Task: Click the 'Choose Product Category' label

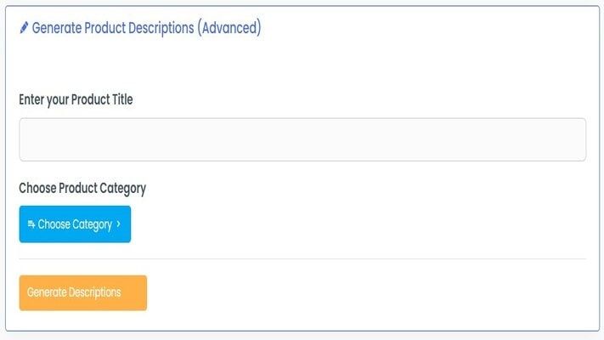Action: tap(82, 188)
